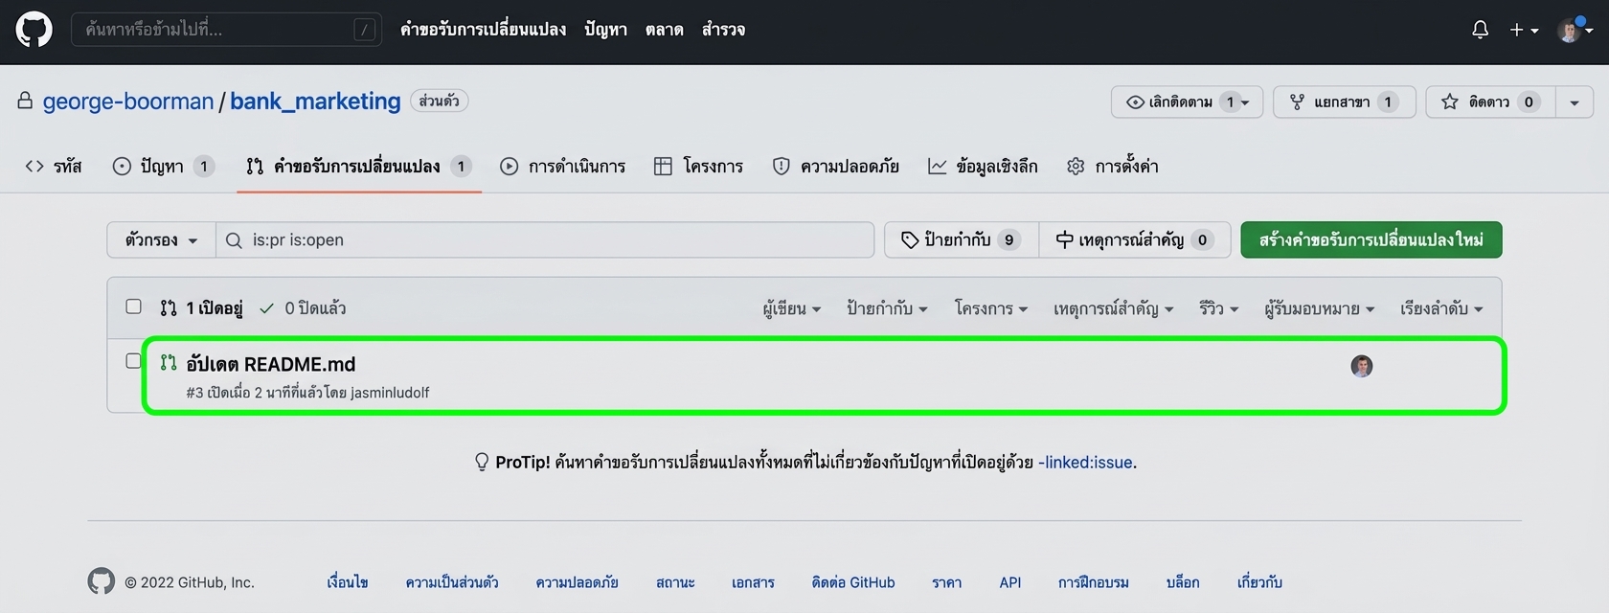Switch to the ข้อมูลเชิงลึก insights tab
Viewport: 1609px width, 613px height.
click(x=983, y=166)
